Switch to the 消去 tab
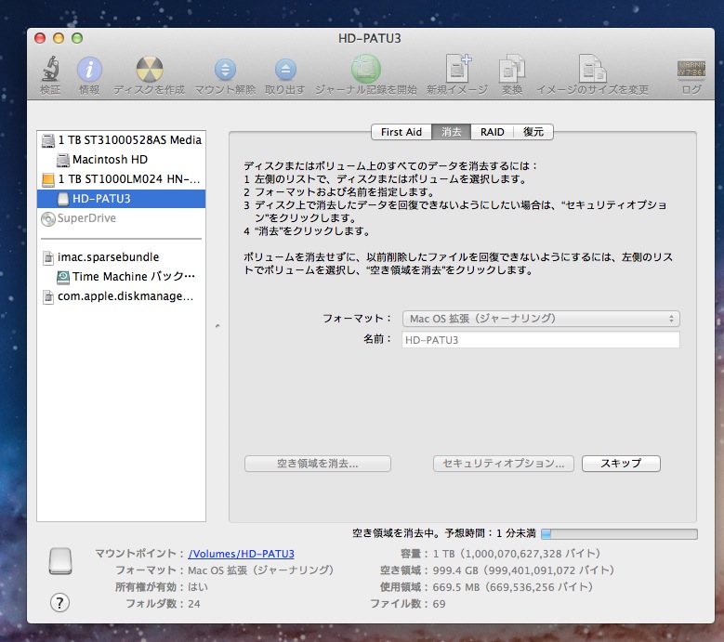The image size is (724, 642). click(x=451, y=132)
